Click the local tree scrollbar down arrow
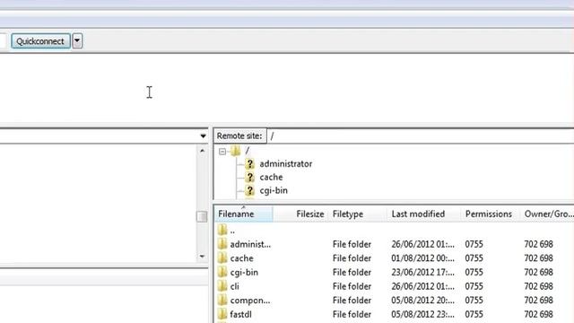The height and width of the screenshot is (323, 574). coord(202,257)
